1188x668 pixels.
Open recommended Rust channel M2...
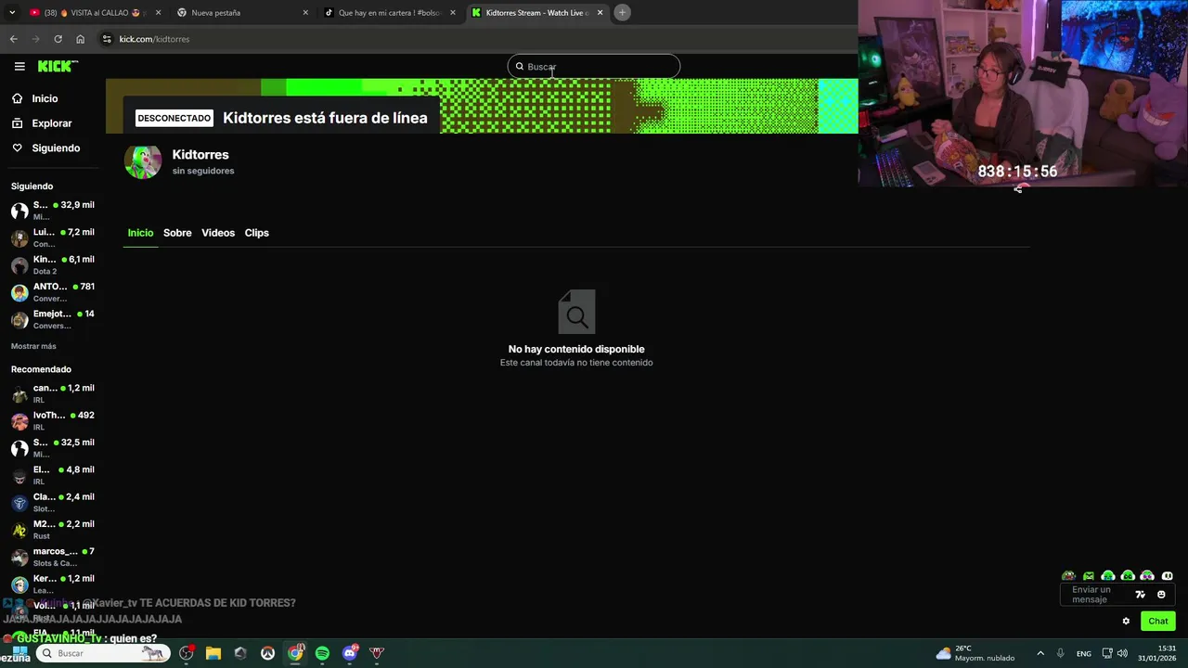click(x=53, y=530)
